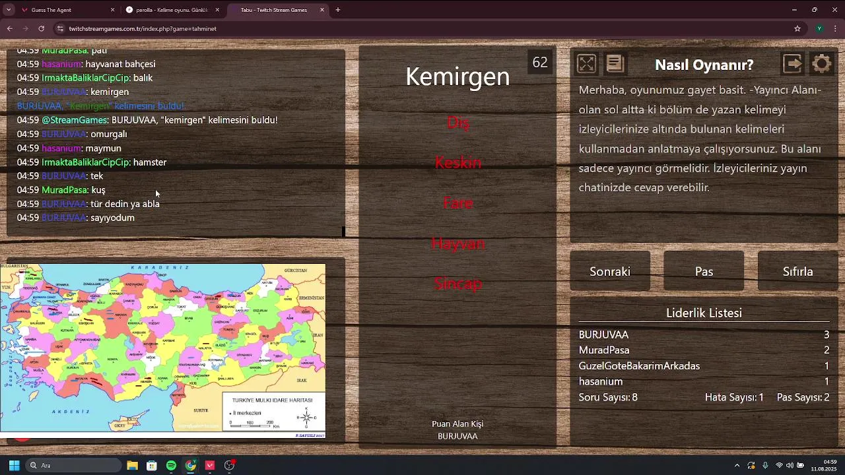Click BURJUVAA in the leaderboard list
Screen dimensions: 845x475
pyautogui.click(x=603, y=334)
